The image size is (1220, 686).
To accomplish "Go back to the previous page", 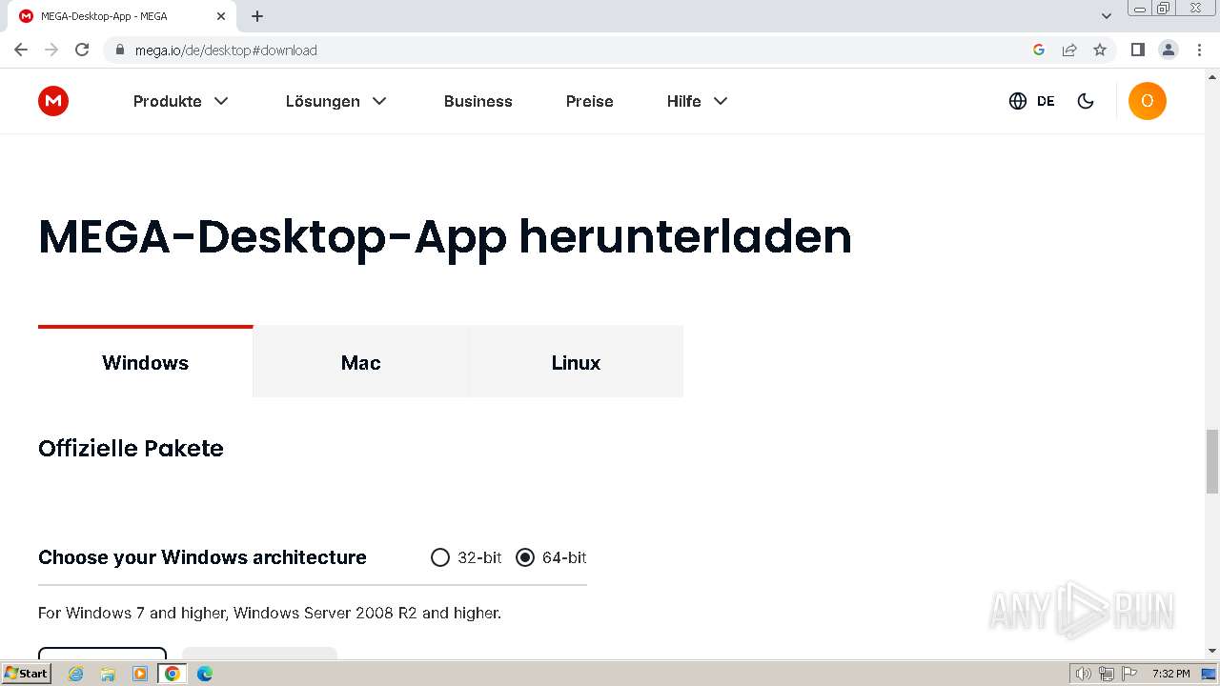I will tap(21, 50).
